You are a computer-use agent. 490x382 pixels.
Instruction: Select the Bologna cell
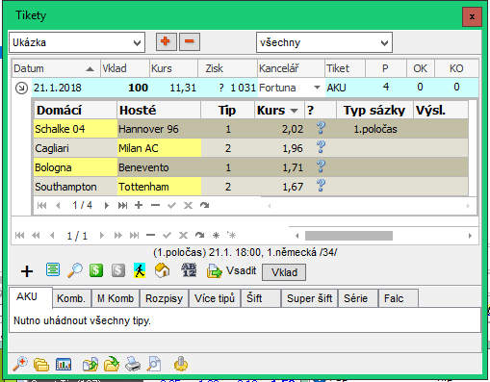pyautogui.click(x=75, y=167)
